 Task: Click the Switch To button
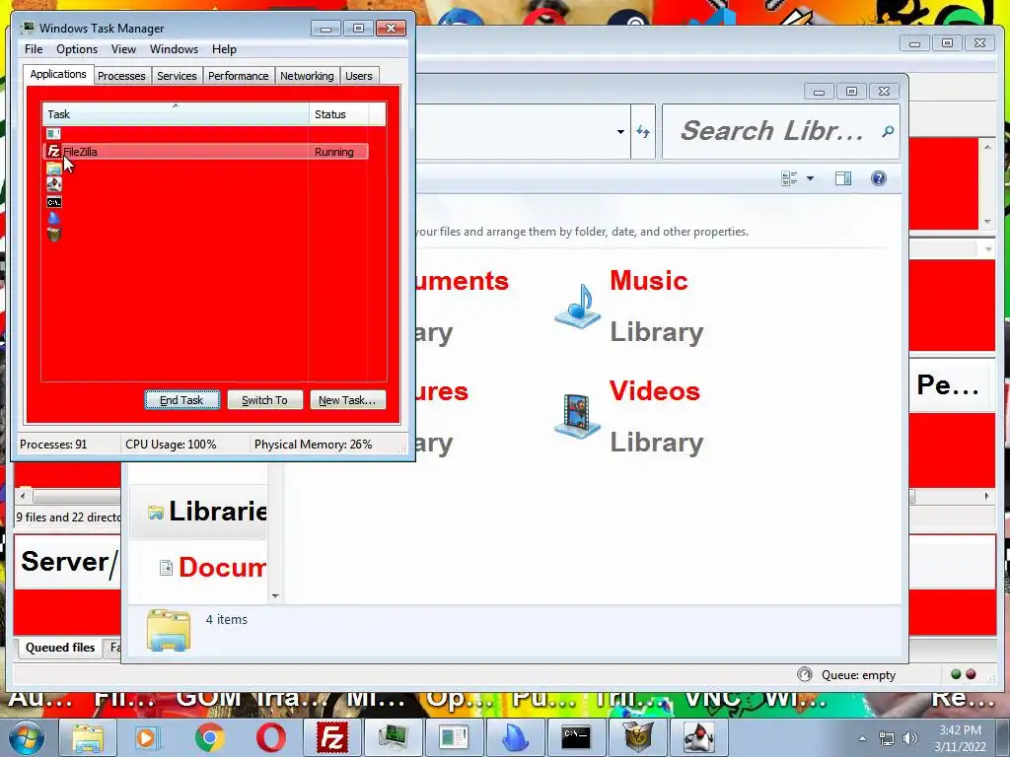click(264, 400)
